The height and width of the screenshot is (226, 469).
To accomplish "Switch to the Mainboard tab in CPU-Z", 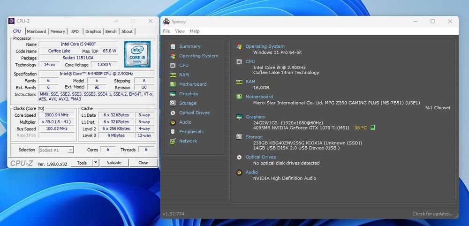I will [x=37, y=31].
